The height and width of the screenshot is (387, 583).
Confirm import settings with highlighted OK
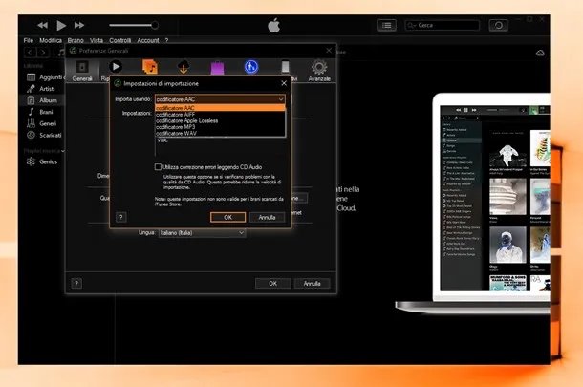click(227, 217)
